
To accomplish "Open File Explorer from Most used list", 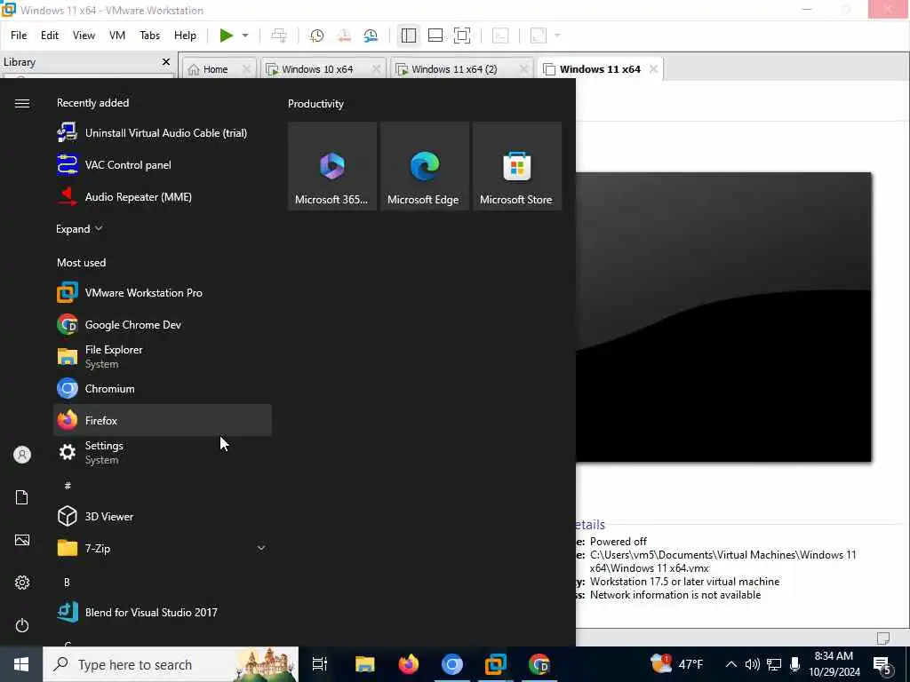I will click(163, 356).
